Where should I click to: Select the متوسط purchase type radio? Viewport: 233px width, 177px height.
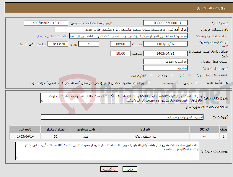coord(177,82)
